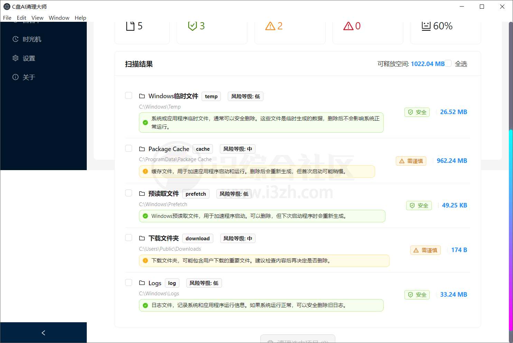Expand the Logs folder entry

pyautogui.click(x=142, y=282)
